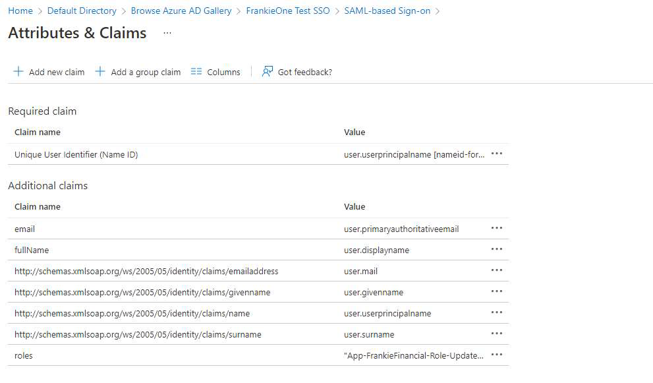
Task: Open ellipsis menu for the surname claim row
Action: [497, 334]
